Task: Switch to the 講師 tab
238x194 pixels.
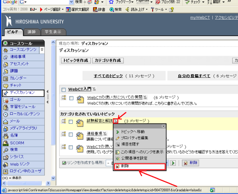Action: (x=32, y=32)
